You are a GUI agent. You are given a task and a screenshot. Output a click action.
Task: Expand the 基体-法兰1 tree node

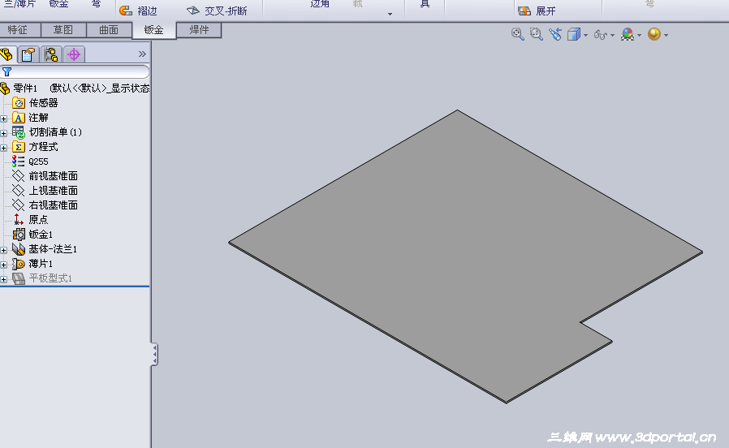(4, 250)
